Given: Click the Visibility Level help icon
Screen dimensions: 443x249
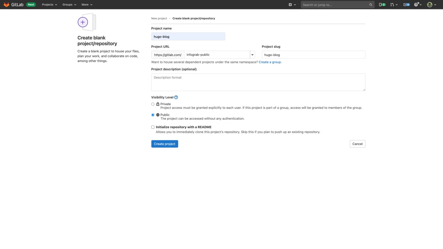Looking at the screenshot, I should pyautogui.click(x=176, y=98).
